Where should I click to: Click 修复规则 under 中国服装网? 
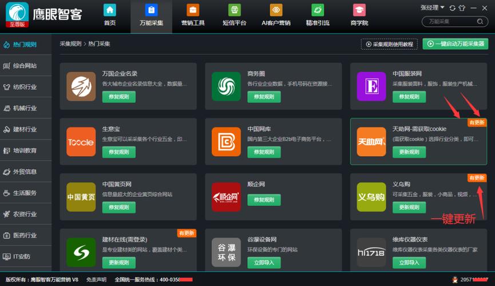click(409, 97)
